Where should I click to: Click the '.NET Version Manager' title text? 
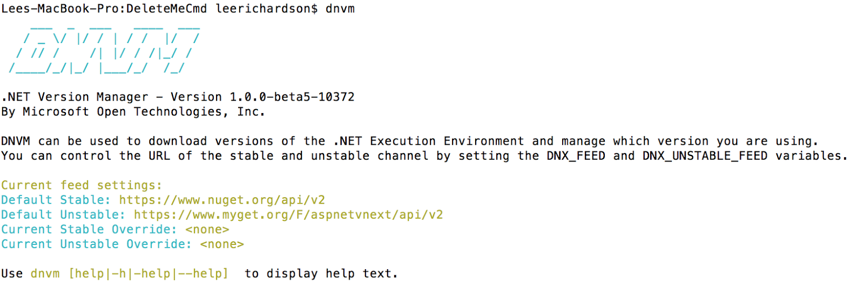75,97
